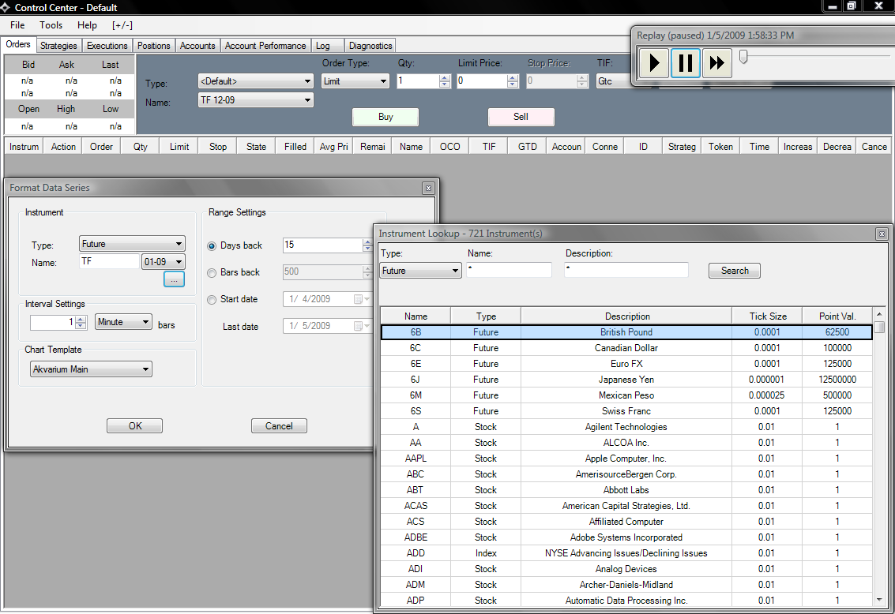Click the ellipsis instrument lookup button
This screenshot has width=895, height=614.
point(174,279)
